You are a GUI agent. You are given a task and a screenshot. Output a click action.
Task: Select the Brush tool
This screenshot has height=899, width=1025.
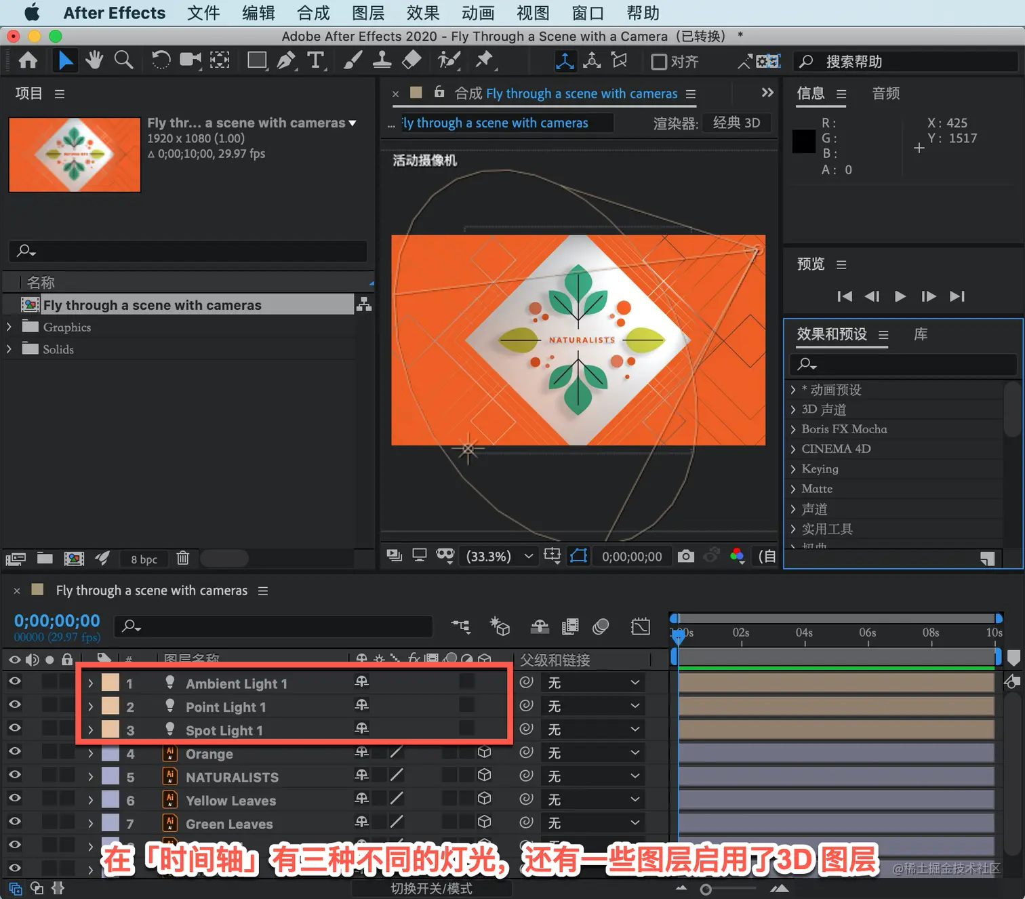353,61
